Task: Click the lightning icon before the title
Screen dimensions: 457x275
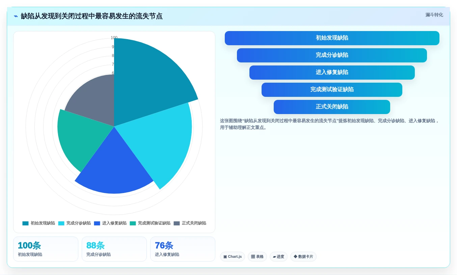Action: click(x=16, y=16)
